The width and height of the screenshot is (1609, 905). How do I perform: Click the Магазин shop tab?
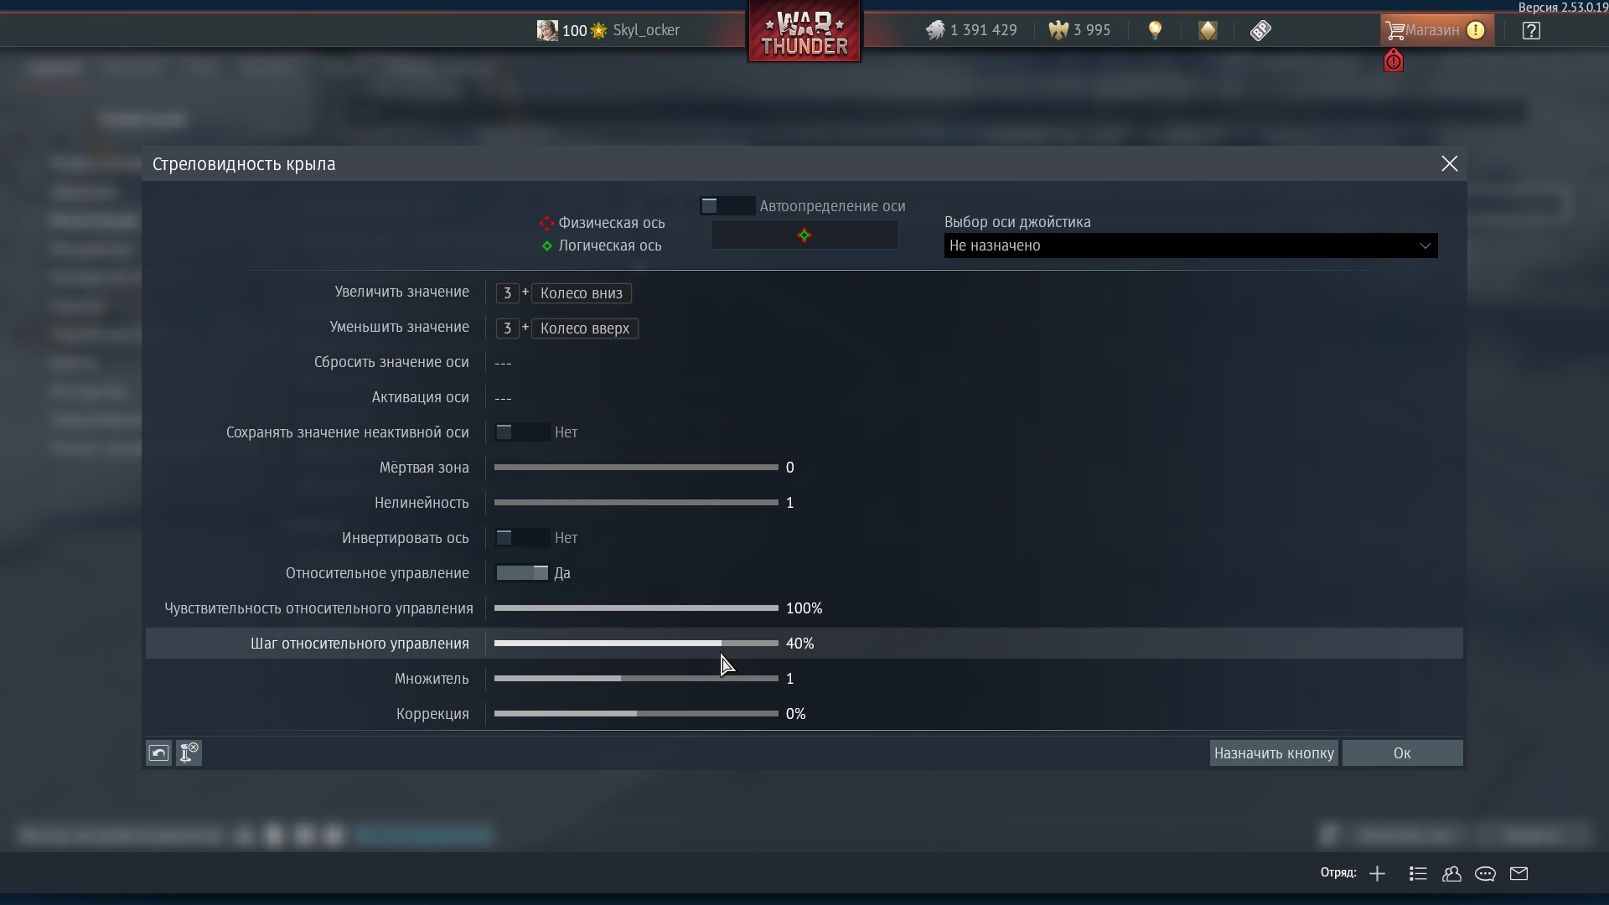[x=1436, y=31]
